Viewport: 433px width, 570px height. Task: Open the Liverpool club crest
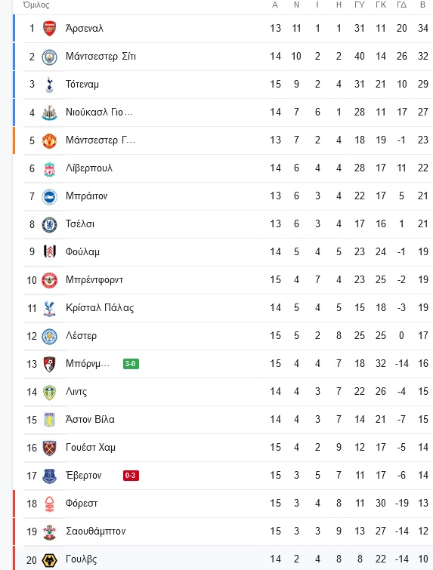(49, 168)
